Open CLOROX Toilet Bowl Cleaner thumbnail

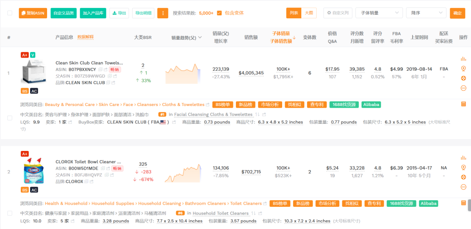pos(33,171)
